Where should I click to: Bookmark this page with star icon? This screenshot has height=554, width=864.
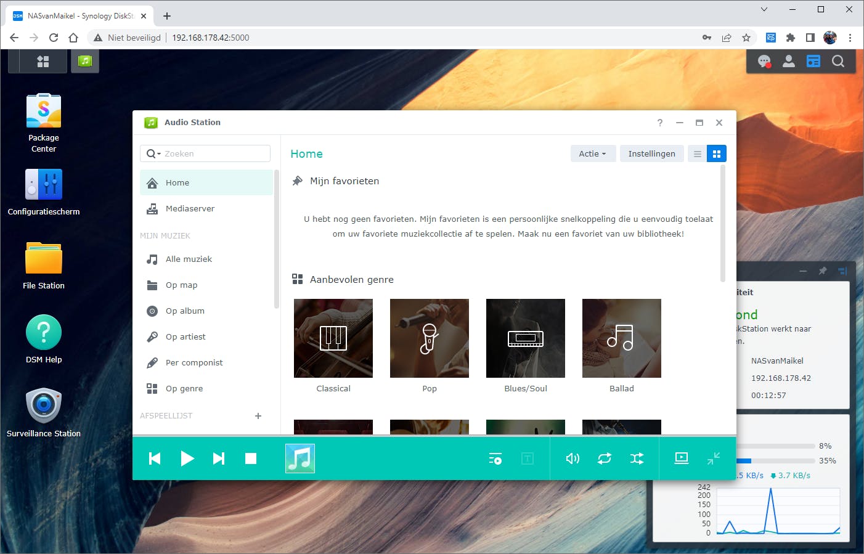[x=746, y=38]
